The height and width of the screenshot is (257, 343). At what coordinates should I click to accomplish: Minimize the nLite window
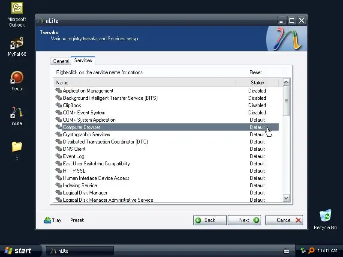tap(281, 21)
